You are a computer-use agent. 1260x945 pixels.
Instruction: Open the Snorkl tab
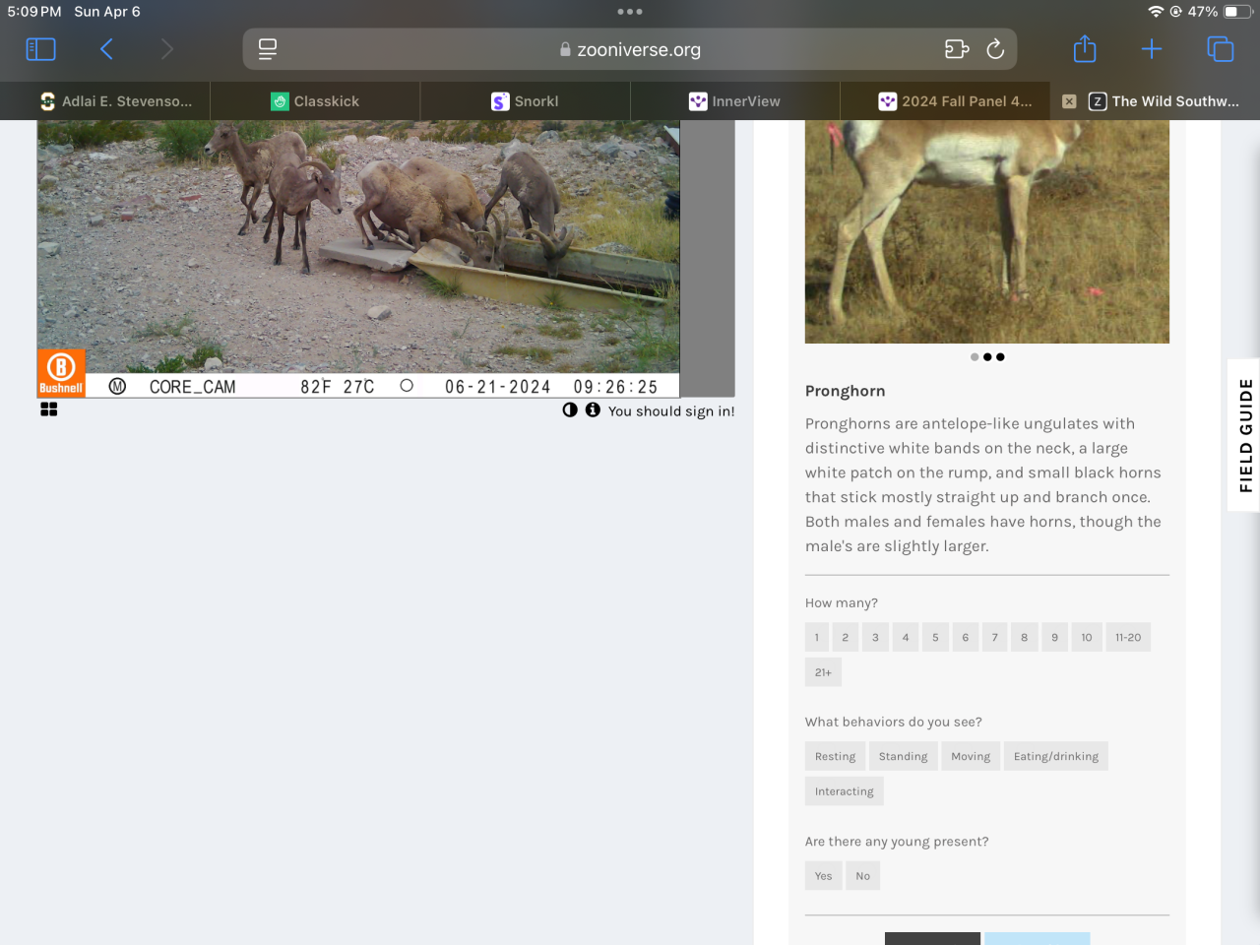525,101
